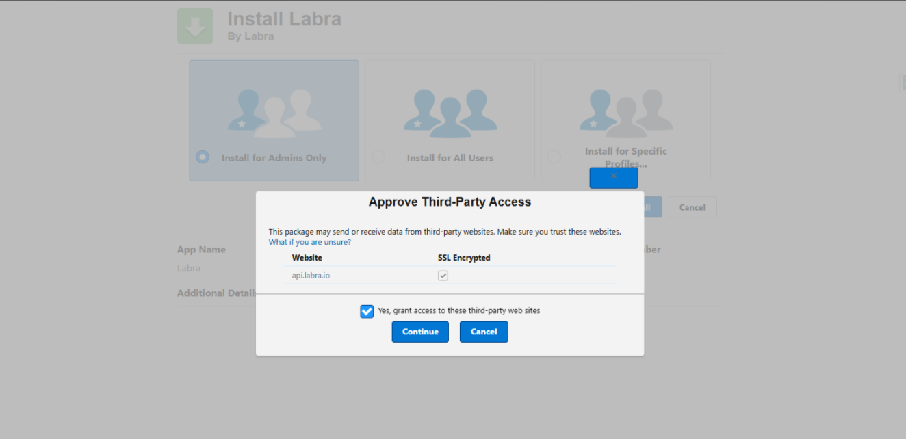Click the people icon above Install for Specific Profiles
Image resolution: width=906 pixels, height=439 pixels.
(626, 113)
